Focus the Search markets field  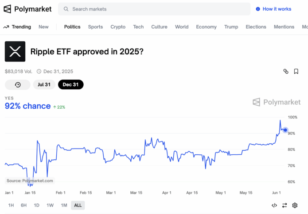point(154,9)
